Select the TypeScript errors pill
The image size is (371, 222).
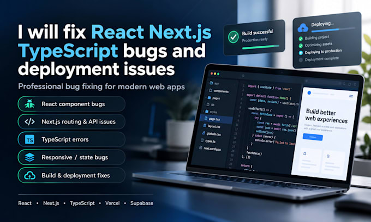[71, 139]
